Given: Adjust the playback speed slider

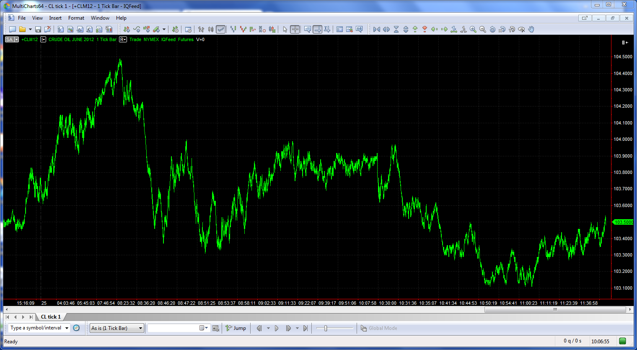Looking at the screenshot, I should click(326, 328).
